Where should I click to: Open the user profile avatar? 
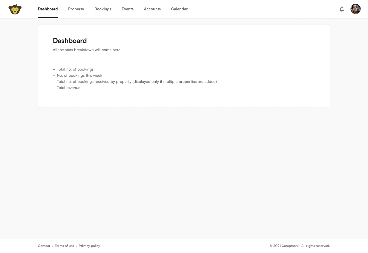pos(355,9)
